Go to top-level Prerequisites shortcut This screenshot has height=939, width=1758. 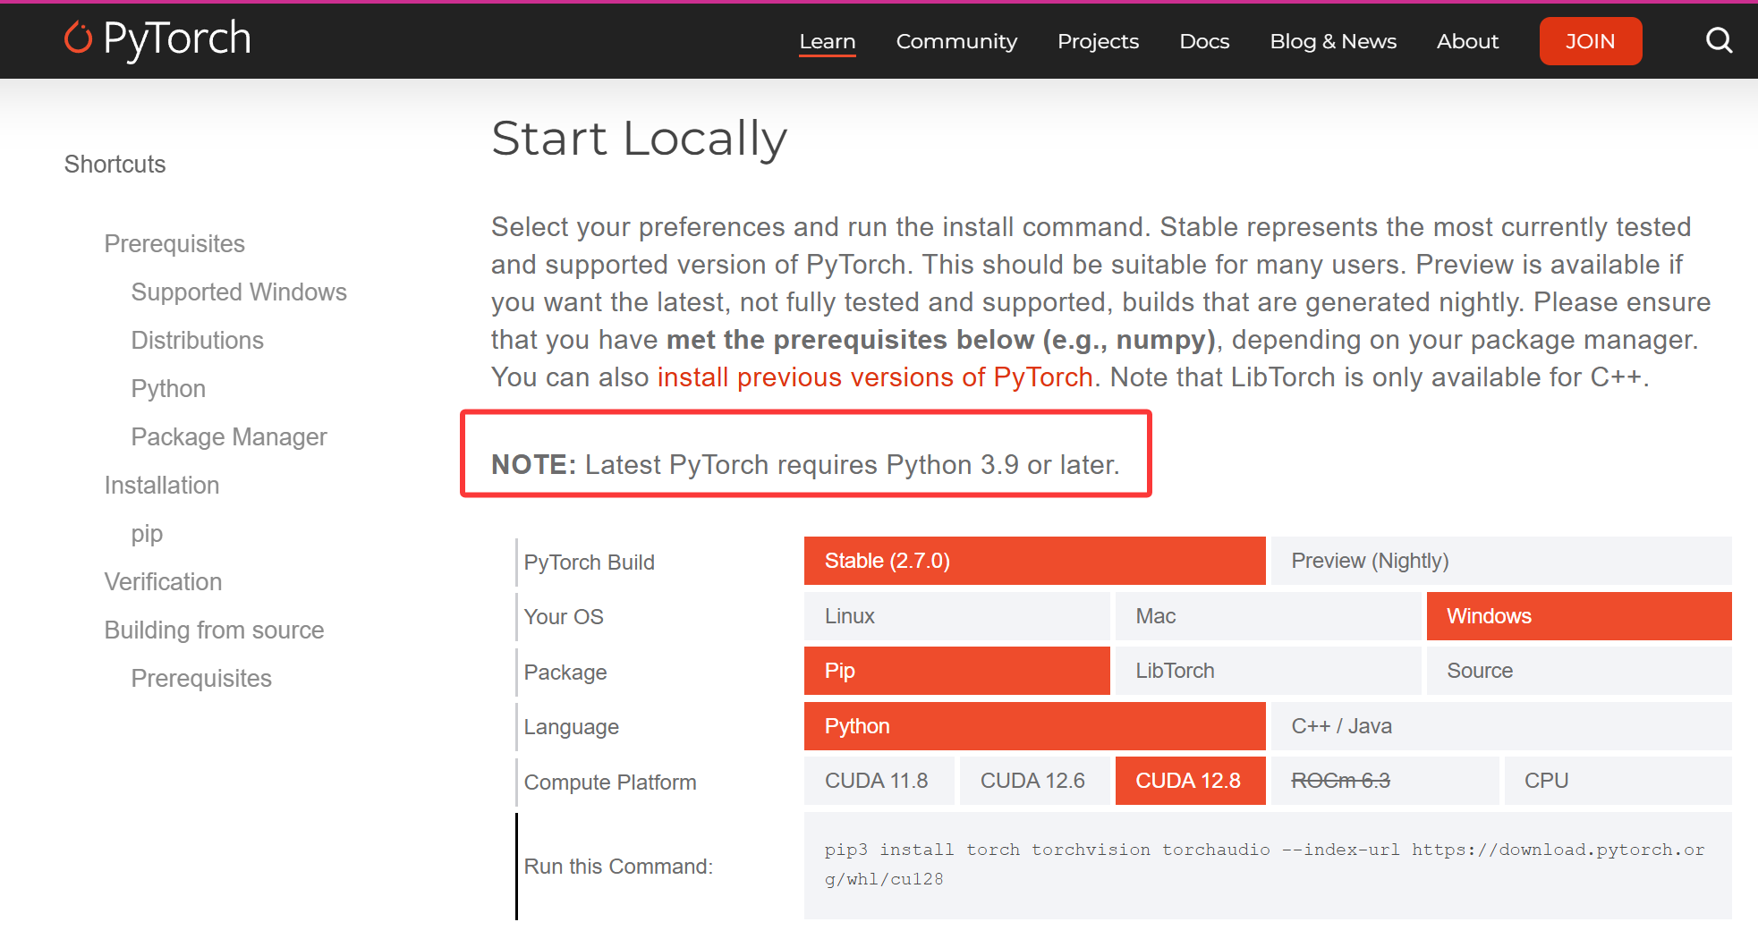174,243
